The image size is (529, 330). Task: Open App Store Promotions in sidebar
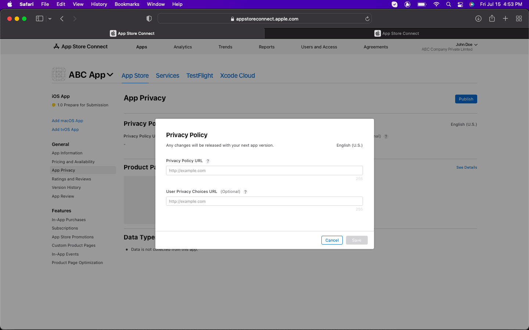pyautogui.click(x=73, y=237)
